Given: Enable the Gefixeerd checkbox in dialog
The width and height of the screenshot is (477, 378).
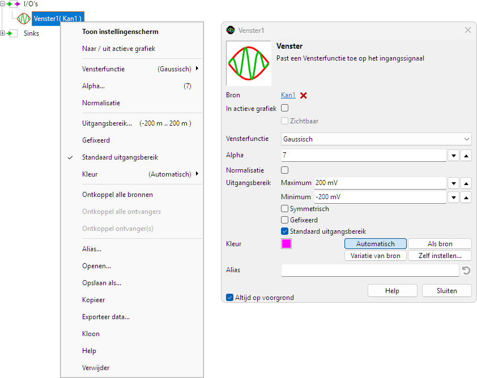Looking at the screenshot, I should click(285, 220).
